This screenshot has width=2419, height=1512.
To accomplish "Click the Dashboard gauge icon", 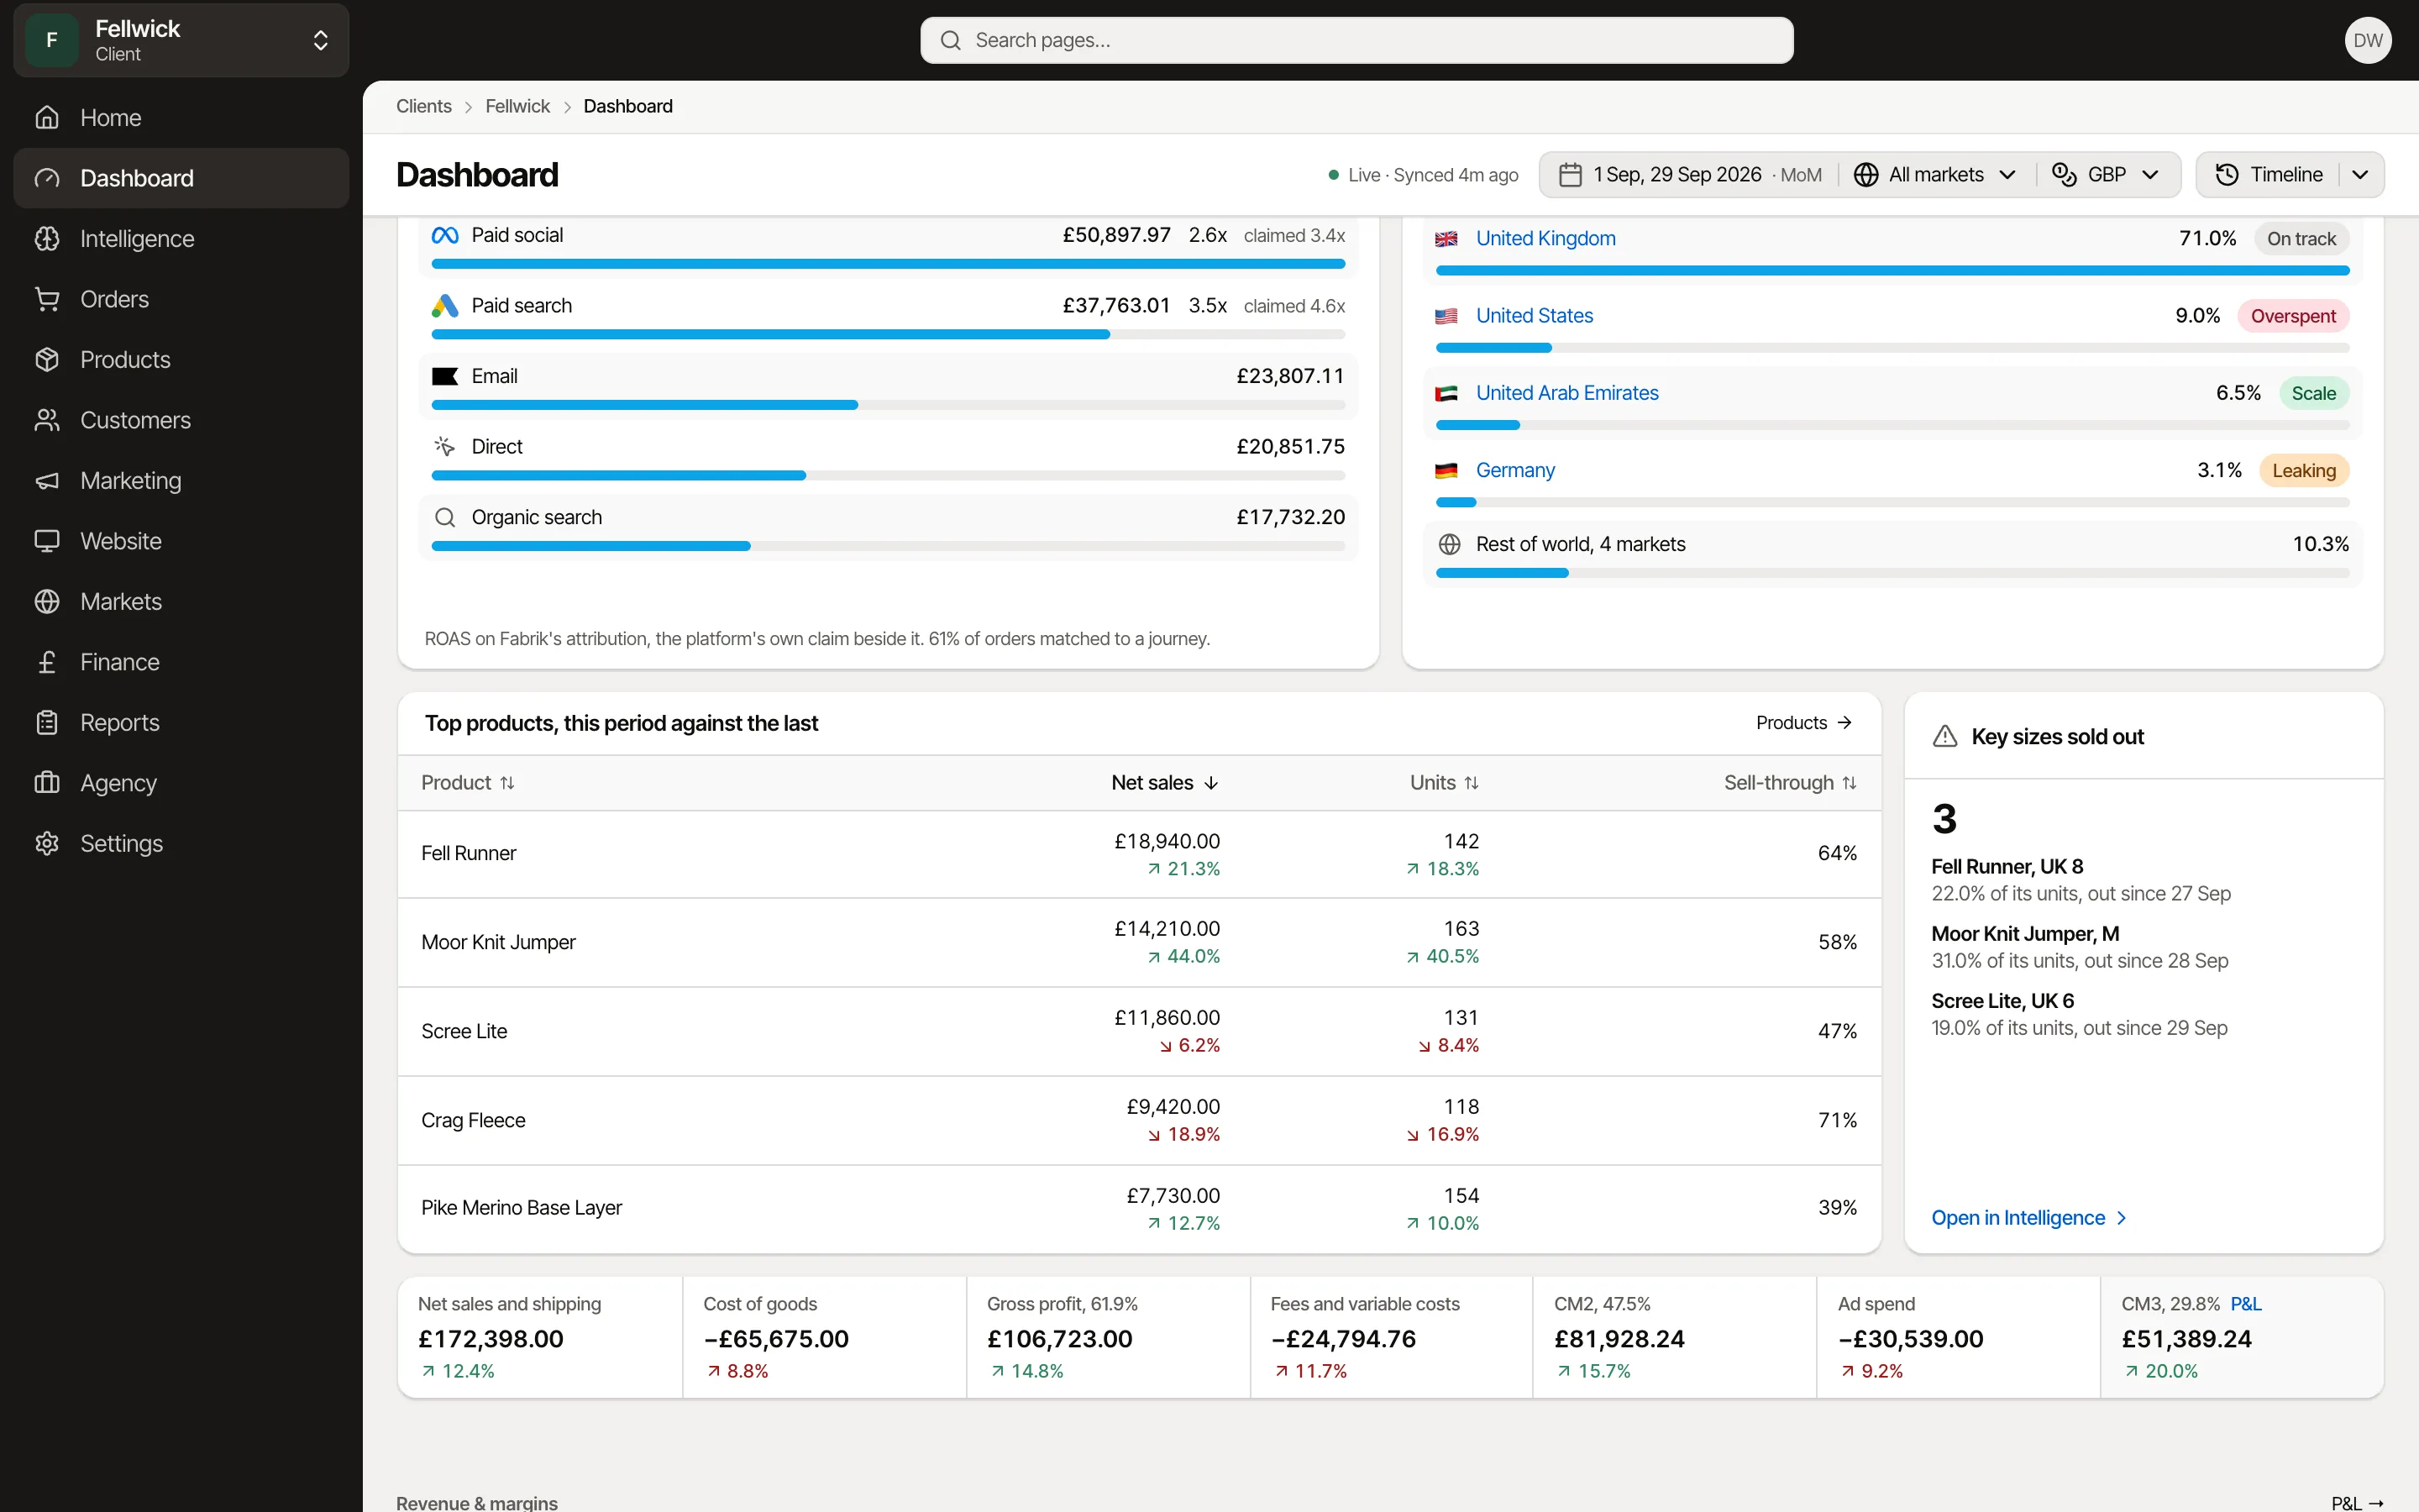I will pos(47,178).
